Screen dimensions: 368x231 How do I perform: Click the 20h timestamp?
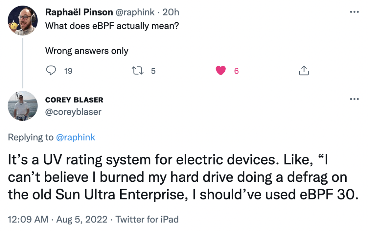[171, 12]
